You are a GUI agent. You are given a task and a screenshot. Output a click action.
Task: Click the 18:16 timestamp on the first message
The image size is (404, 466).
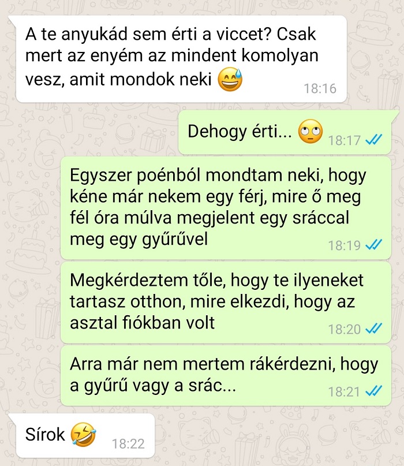320,88
